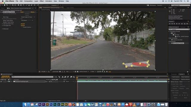
Task: Select the Pen tool
Action: [21, 5]
